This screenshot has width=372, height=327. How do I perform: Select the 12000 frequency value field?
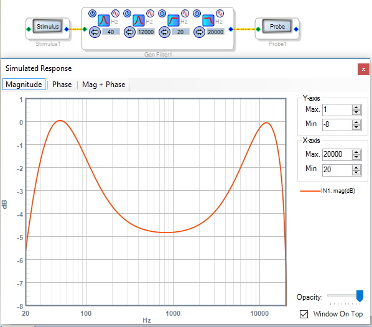tap(146, 32)
